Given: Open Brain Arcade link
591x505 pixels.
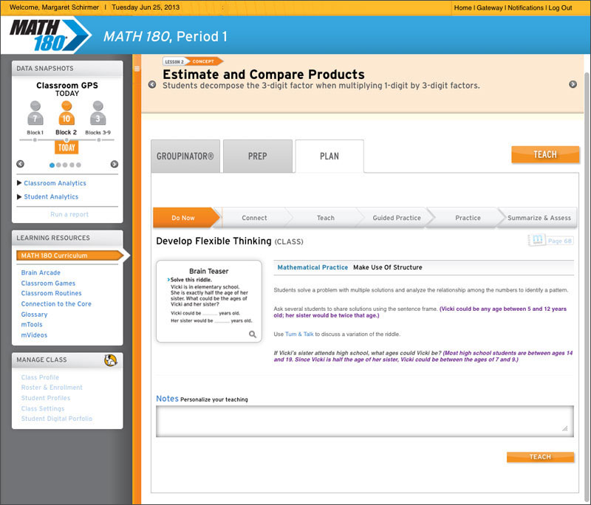Looking at the screenshot, I should pyautogui.click(x=41, y=272).
